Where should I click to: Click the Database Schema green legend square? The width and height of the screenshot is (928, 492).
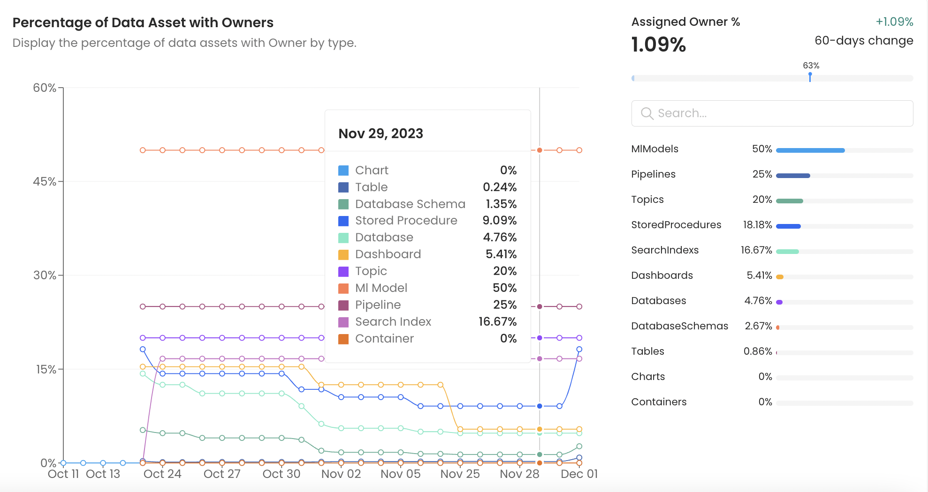click(344, 204)
